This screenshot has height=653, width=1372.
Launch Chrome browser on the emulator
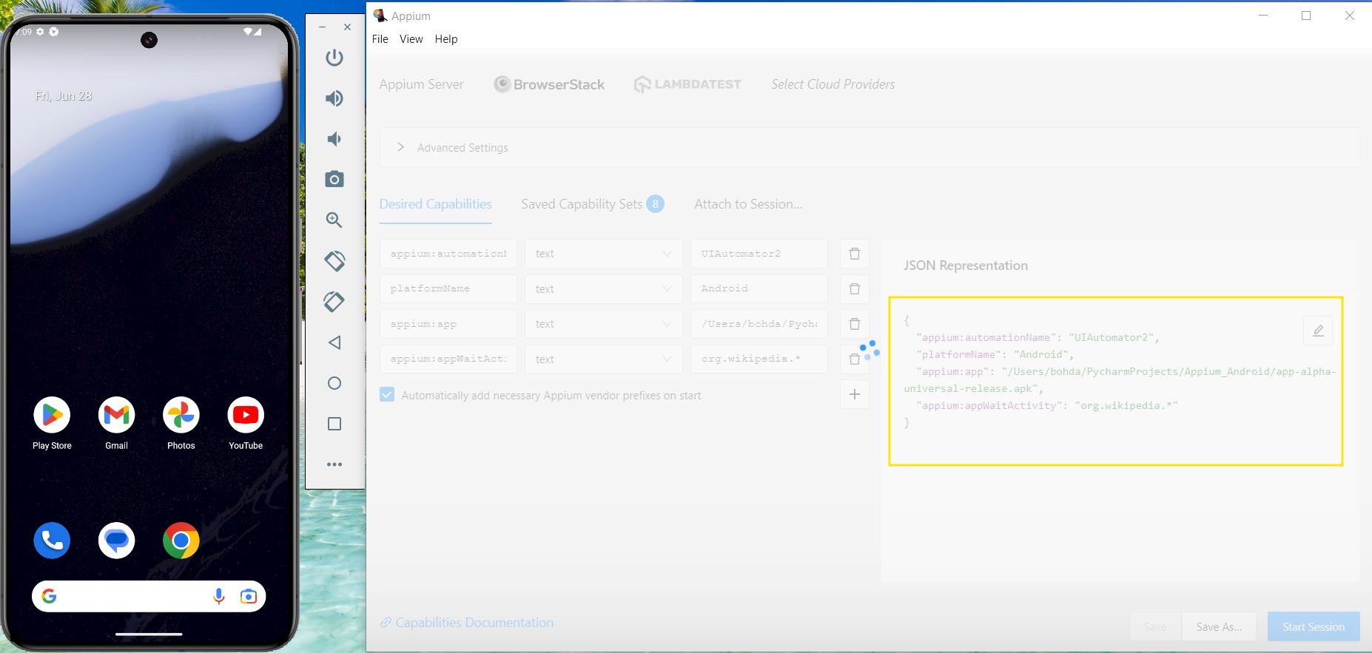click(181, 541)
